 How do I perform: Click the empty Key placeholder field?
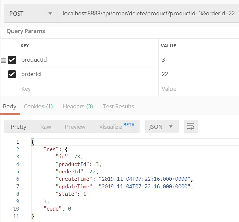click(x=88, y=89)
